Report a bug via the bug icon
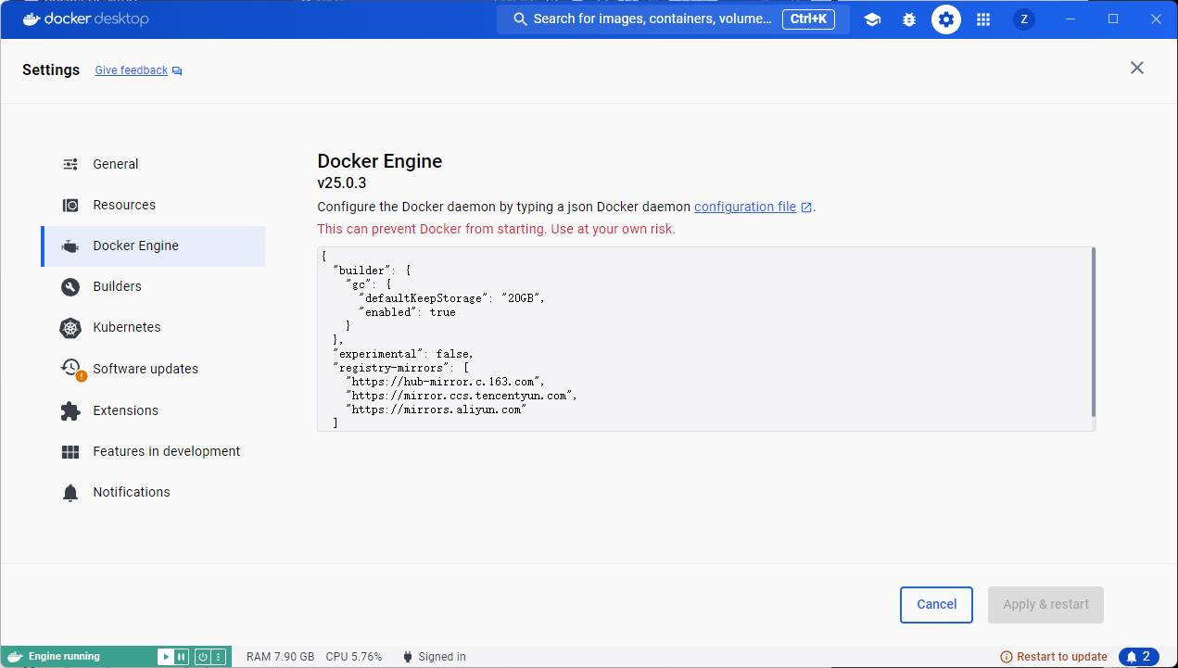The height and width of the screenshot is (668, 1178). pos(908,19)
